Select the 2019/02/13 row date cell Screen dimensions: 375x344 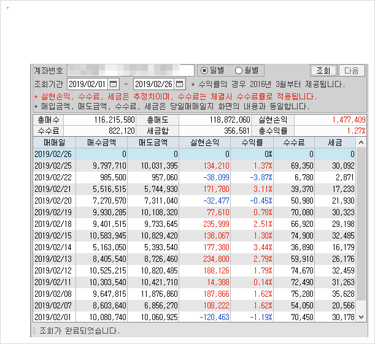[x=55, y=259]
